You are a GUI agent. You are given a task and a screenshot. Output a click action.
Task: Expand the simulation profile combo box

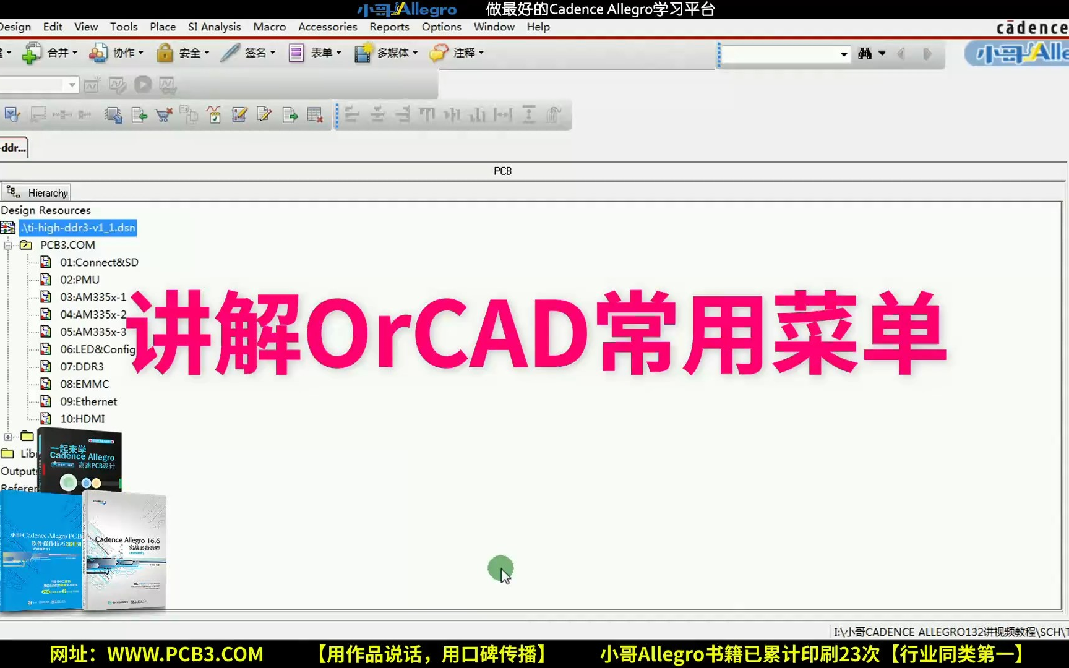click(72, 85)
